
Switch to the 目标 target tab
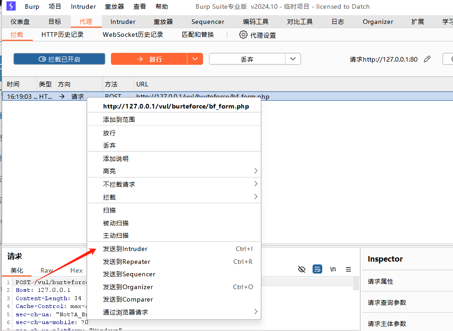[x=55, y=22]
